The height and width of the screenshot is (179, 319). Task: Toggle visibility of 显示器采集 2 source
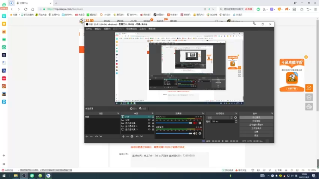click(149, 126)
